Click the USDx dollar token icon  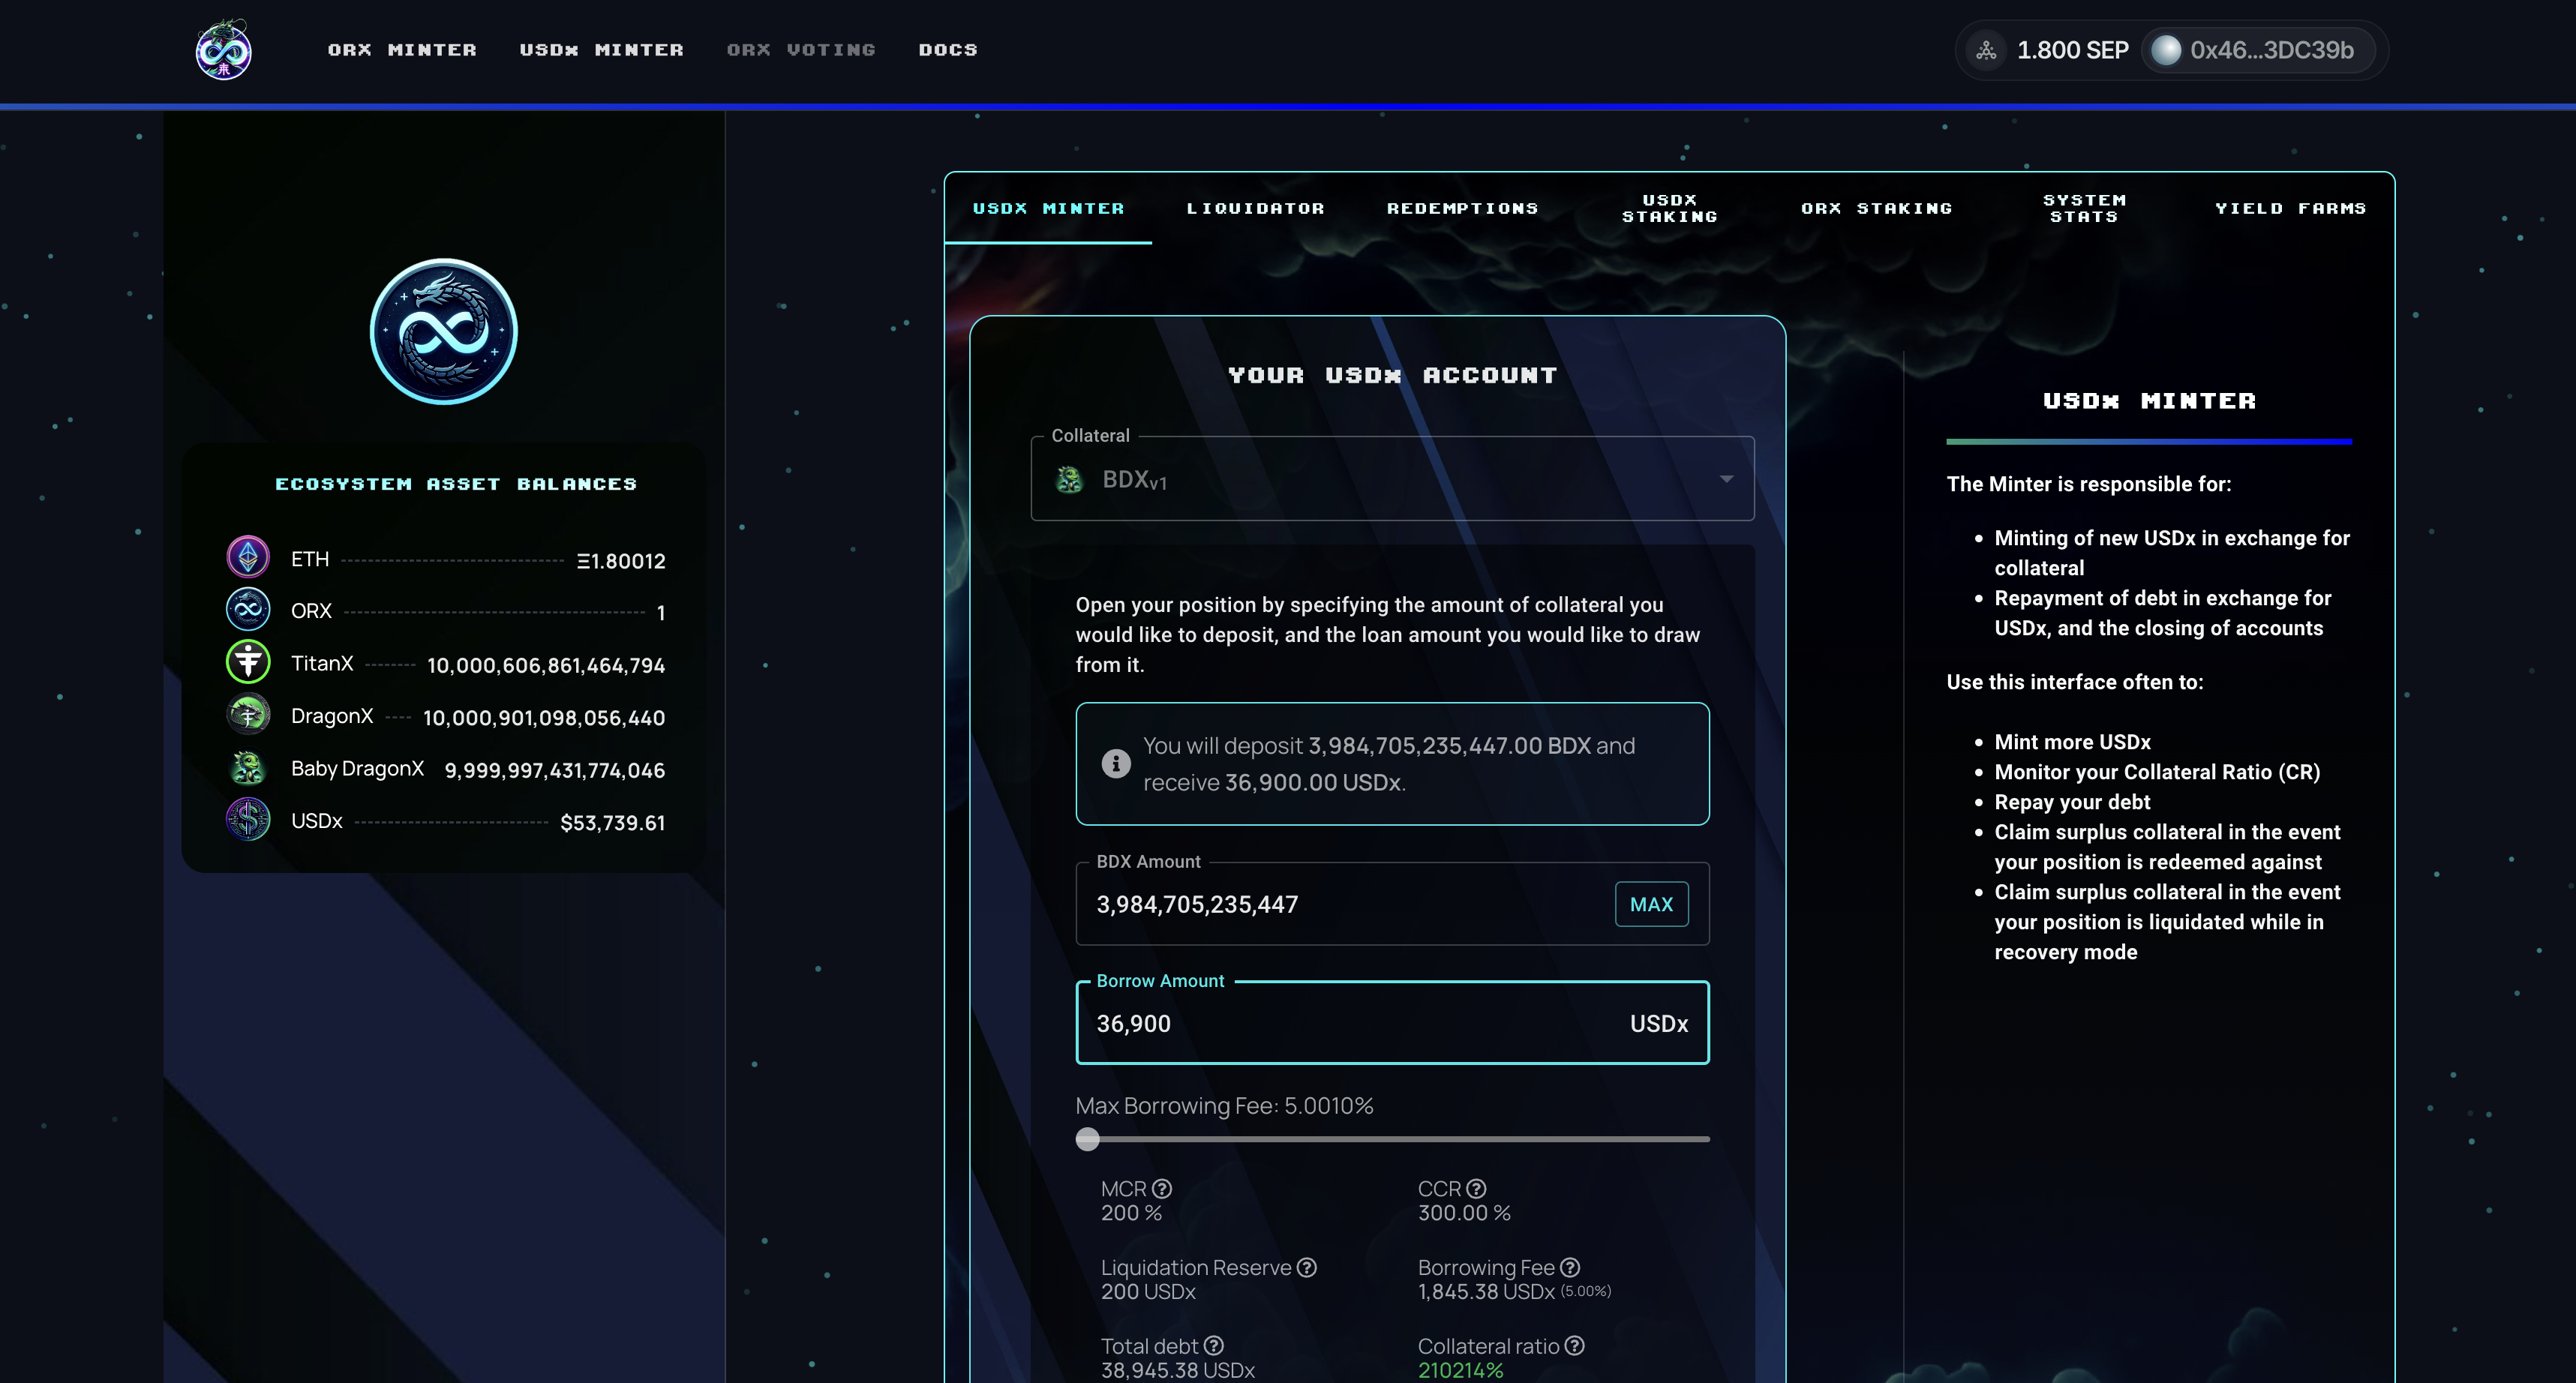click(x=248, y=820)
